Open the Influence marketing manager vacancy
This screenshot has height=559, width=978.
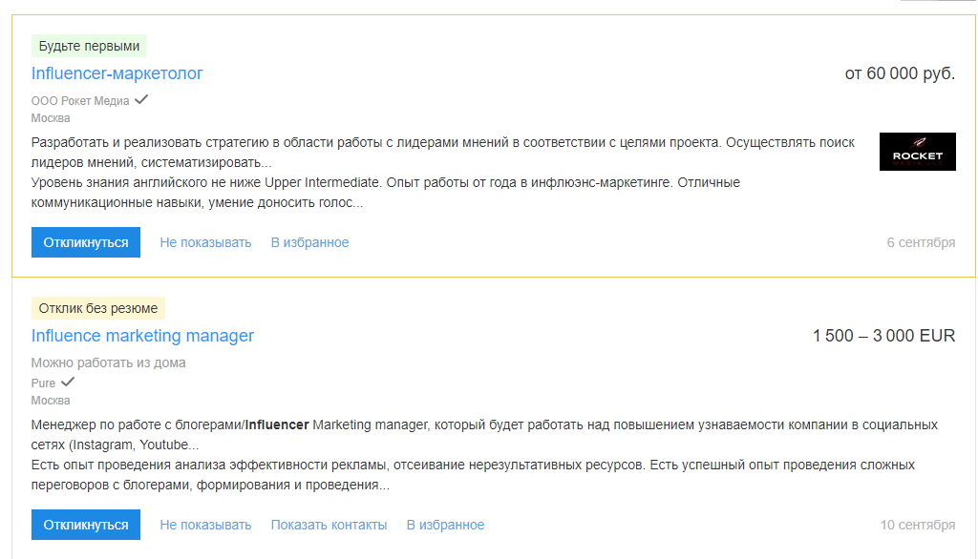[x=142, y=336]
